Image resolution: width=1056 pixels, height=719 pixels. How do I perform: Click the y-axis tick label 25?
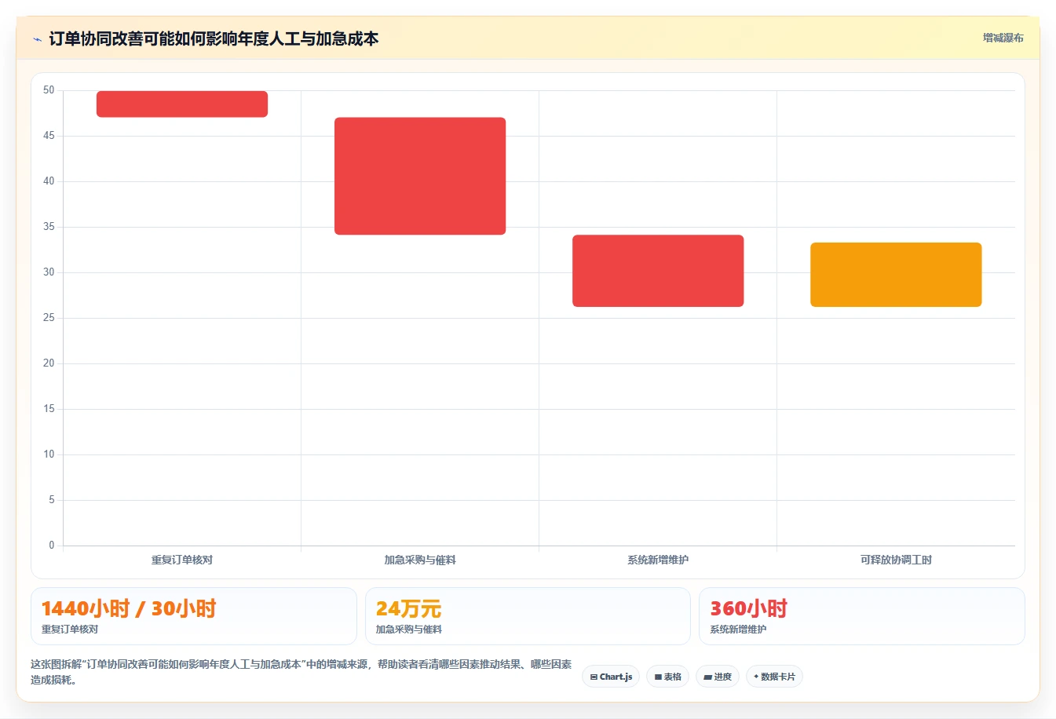[49, 318]
